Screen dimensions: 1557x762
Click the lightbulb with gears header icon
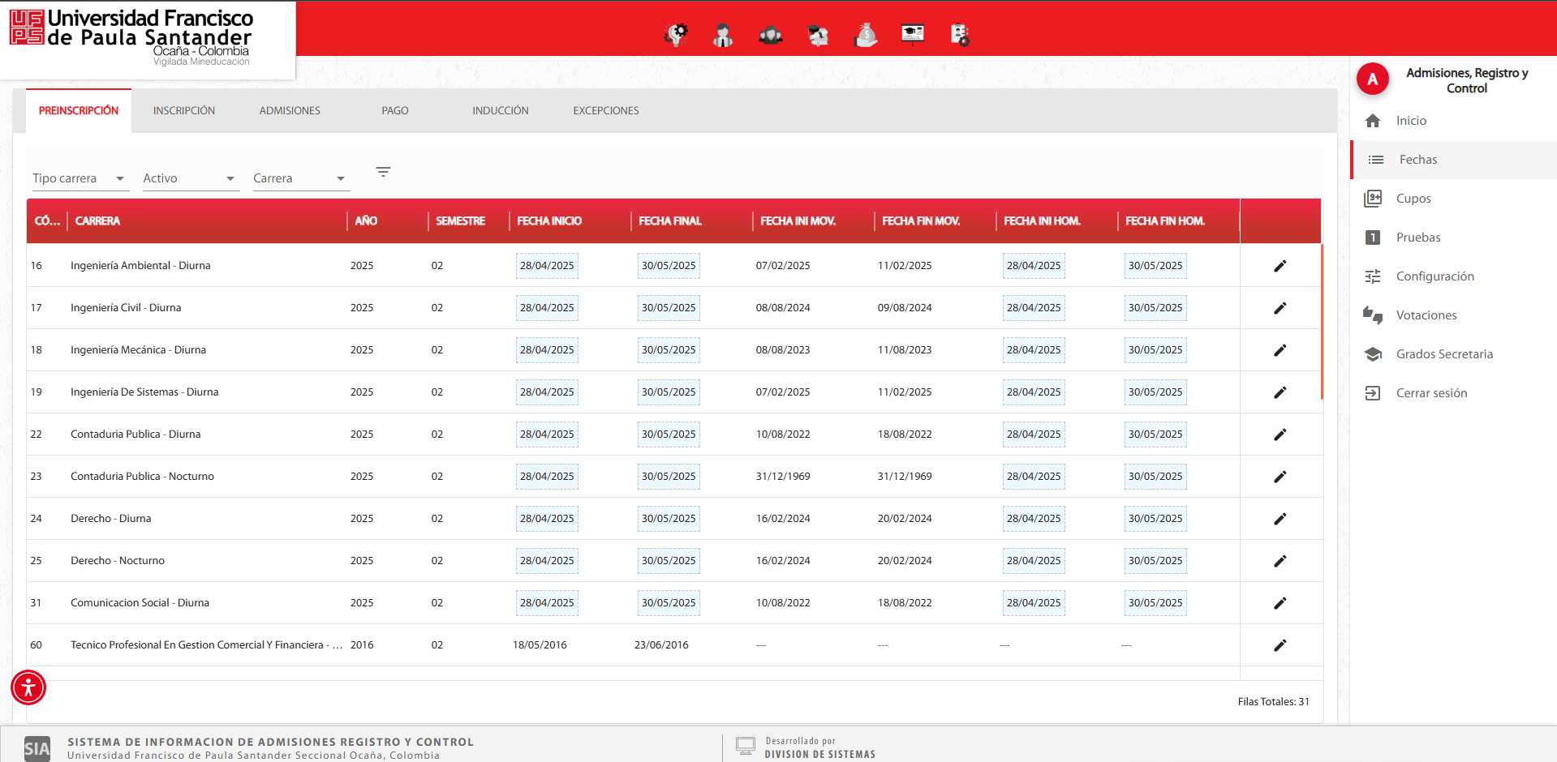pos(676,35)
